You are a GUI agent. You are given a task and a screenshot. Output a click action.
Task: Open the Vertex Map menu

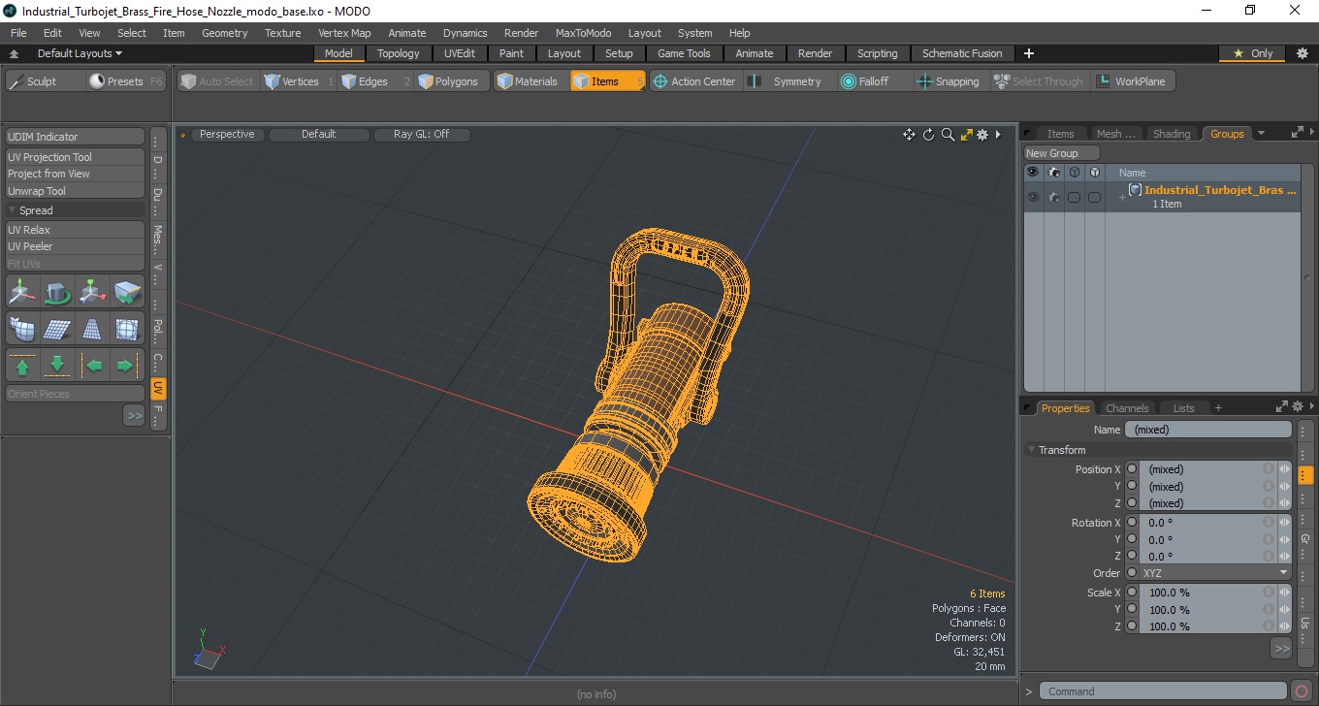pyautogui.click(x=344, y=33)
